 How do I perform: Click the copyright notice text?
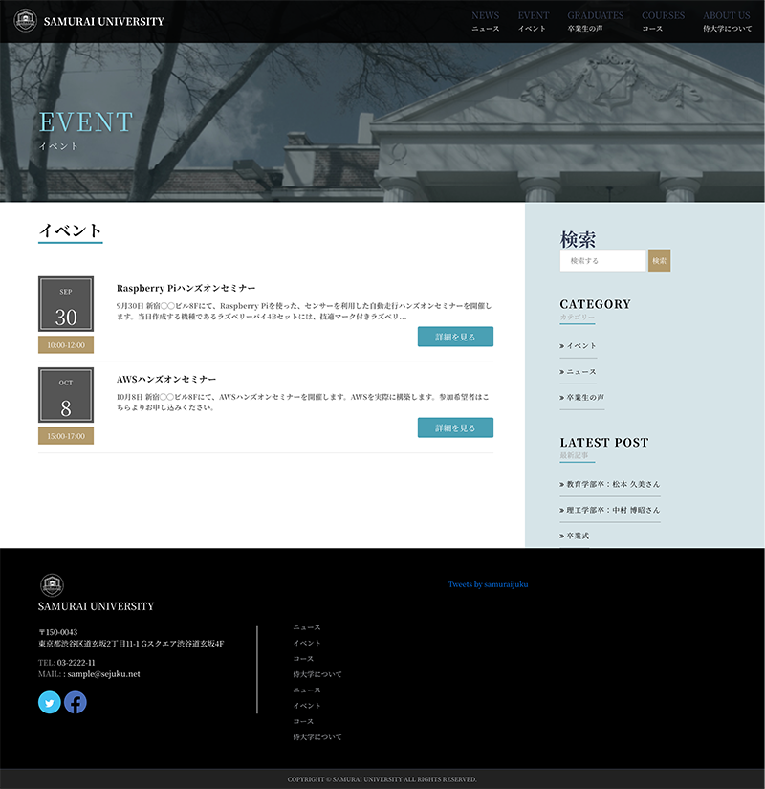(x=382, y=779)
